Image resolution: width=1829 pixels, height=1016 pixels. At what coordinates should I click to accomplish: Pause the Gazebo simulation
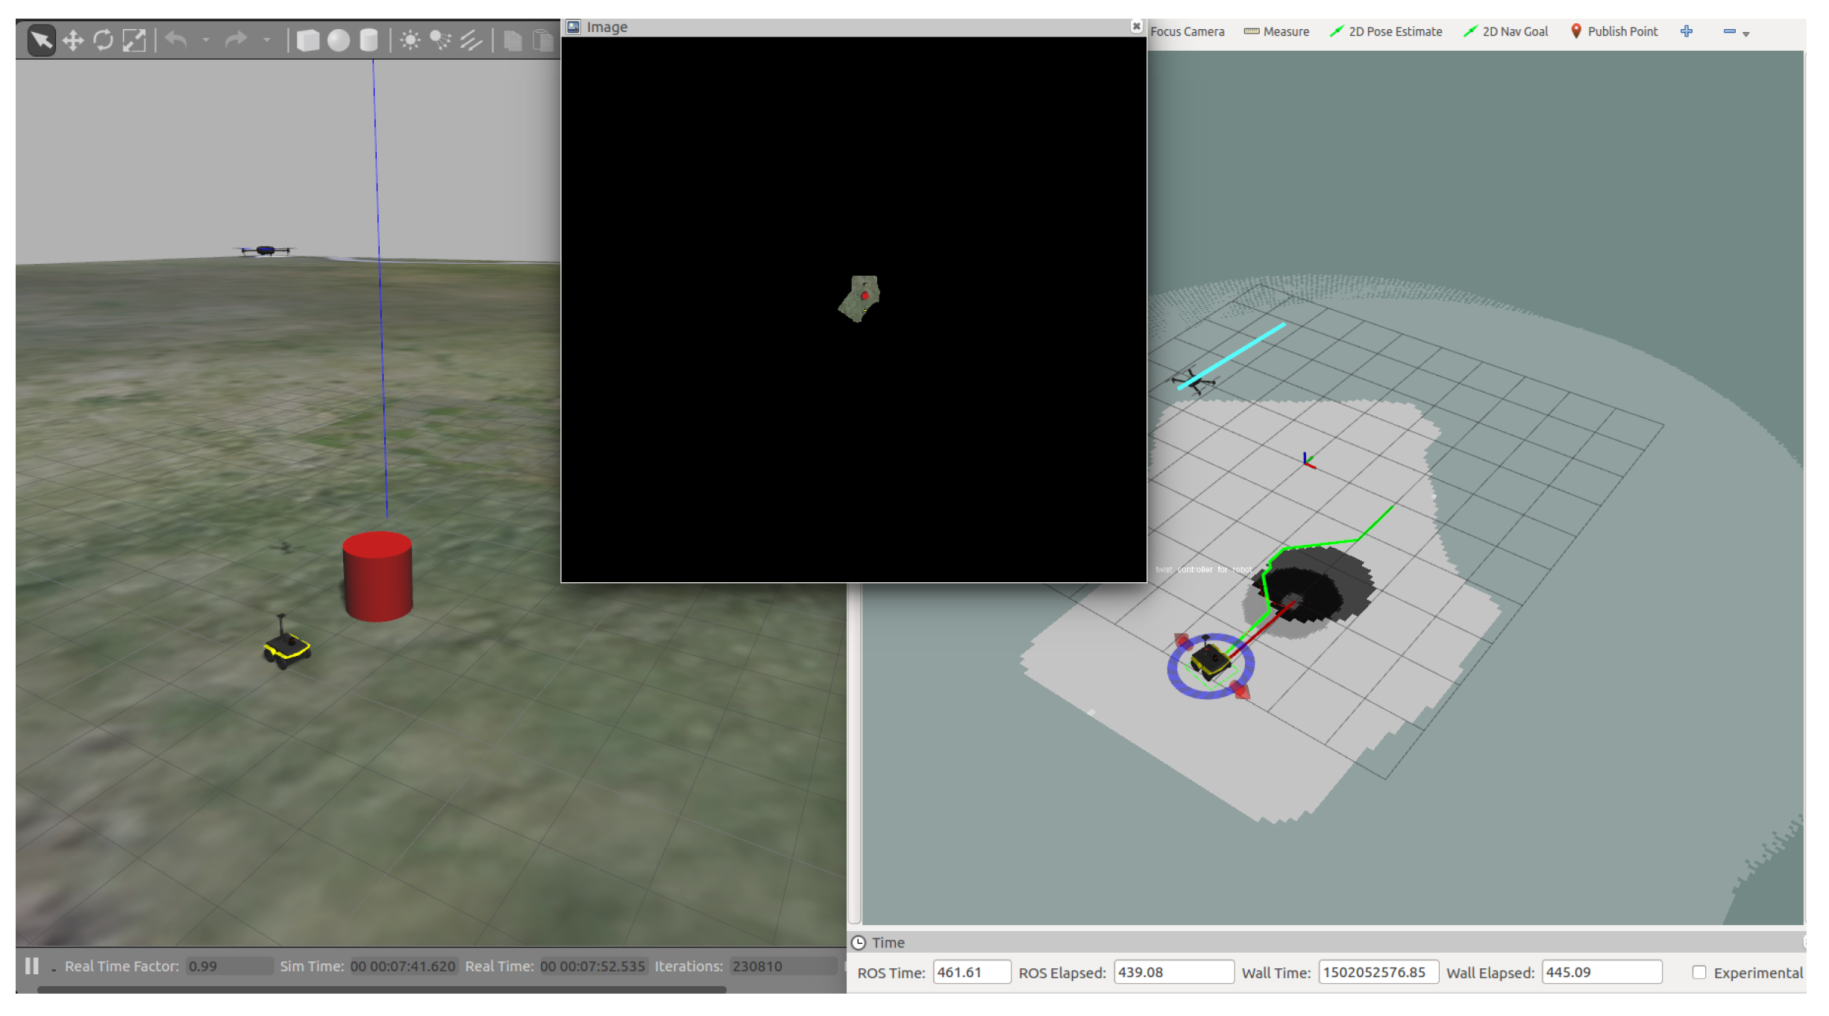pos(31,966)
